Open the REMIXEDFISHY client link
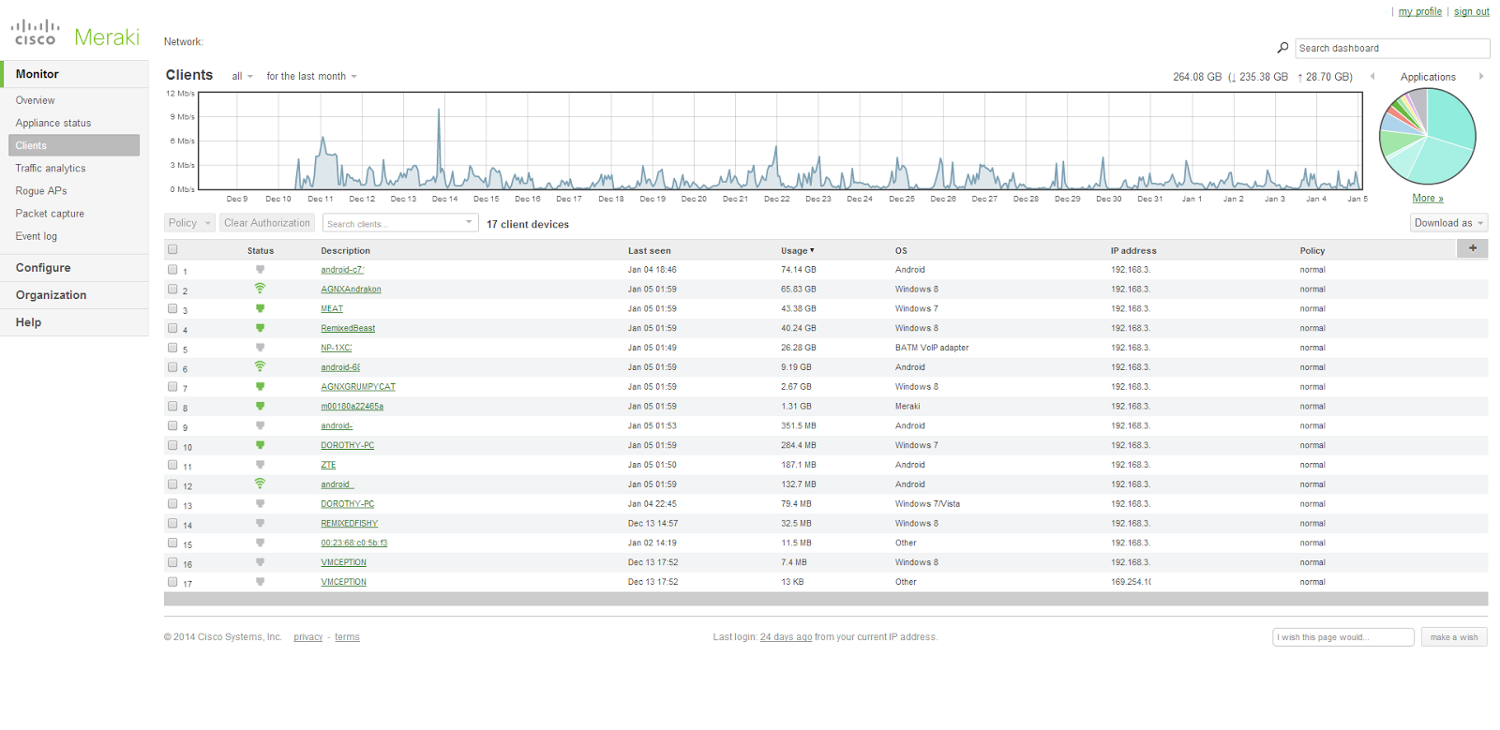The height and width of the screenshot is (730, 1500). pos(349,524)
